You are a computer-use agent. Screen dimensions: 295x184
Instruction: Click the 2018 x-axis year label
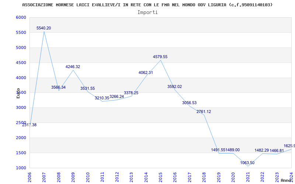tap(204, 177)
